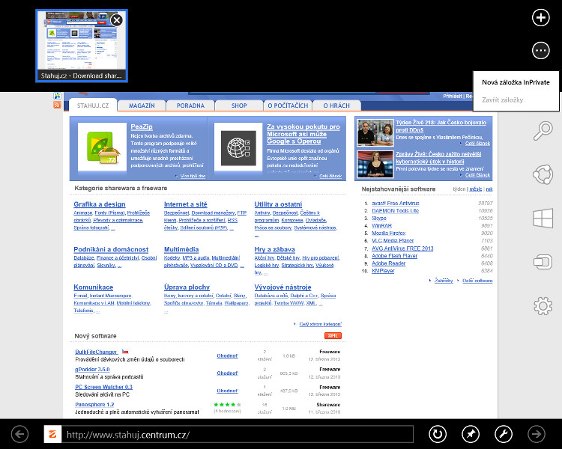
Task: Switch to MAGAZÍN site tab
Action: (x=142, y=106)
